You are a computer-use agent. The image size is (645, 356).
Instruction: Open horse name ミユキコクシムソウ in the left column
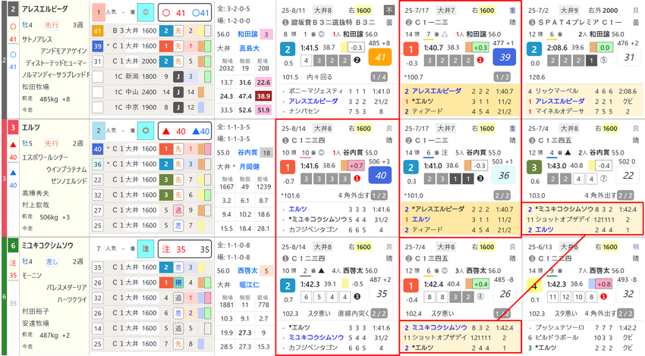pyautogui.click(x=47, y=245)
